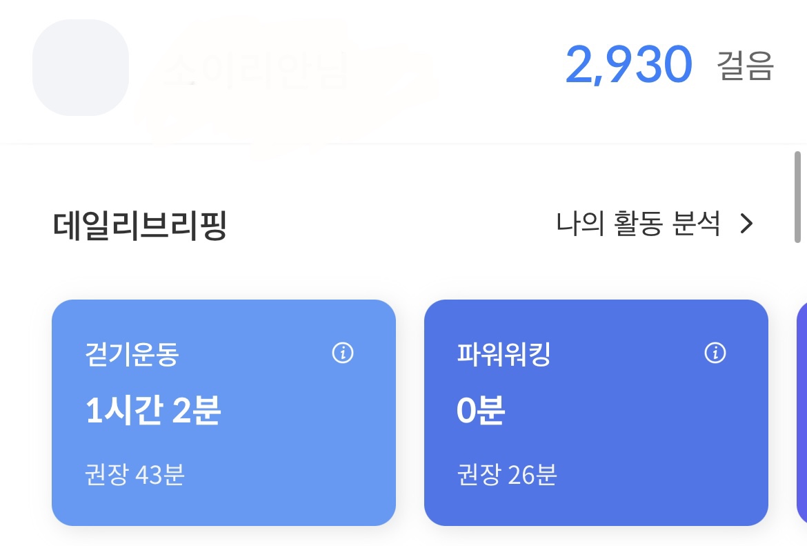Open the 나의 활동 분석 link
The height and width of the screenshot is (546, 807).
(x=638, y=224)
